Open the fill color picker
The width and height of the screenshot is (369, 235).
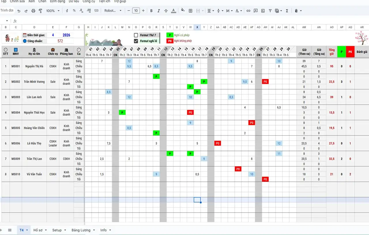(x=182, y=11)
